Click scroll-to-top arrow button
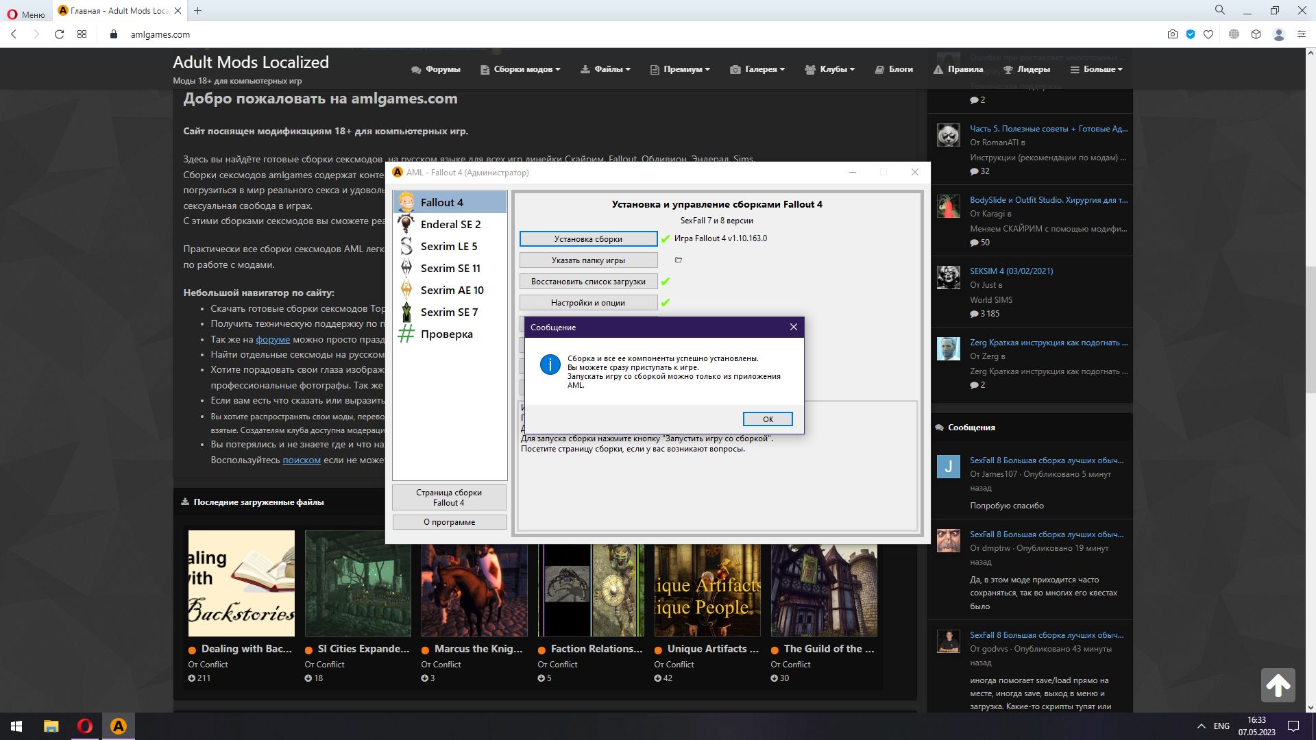 pyautogui.click(x=1278, y=684)
